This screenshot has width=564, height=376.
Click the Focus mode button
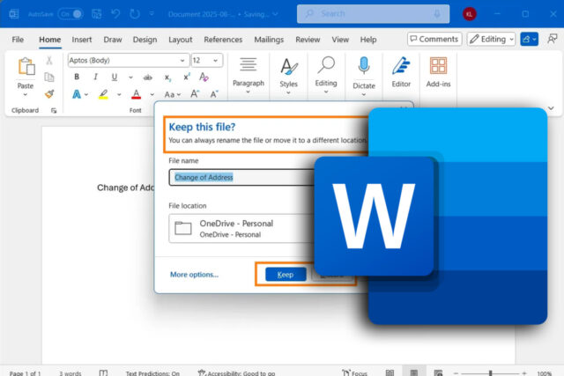354,373
